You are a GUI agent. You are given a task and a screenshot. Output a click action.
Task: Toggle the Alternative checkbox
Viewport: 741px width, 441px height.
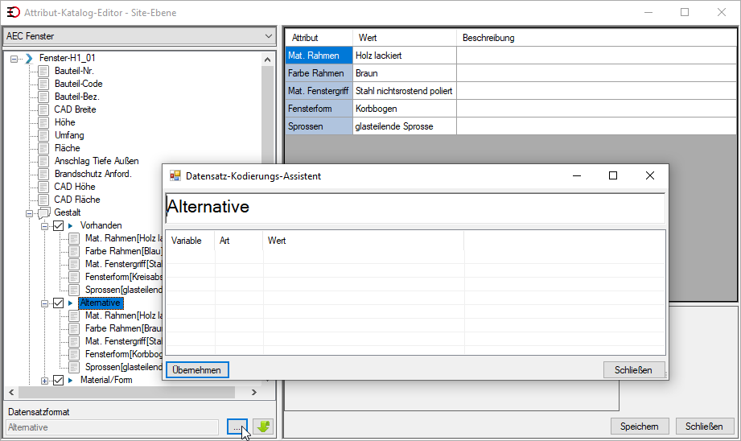pyautogui.click(x=58, y=303)
